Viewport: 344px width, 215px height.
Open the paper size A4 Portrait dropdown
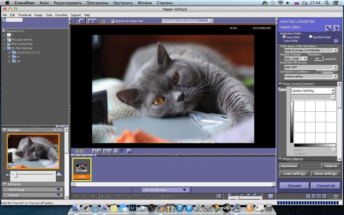pos(187,21)
